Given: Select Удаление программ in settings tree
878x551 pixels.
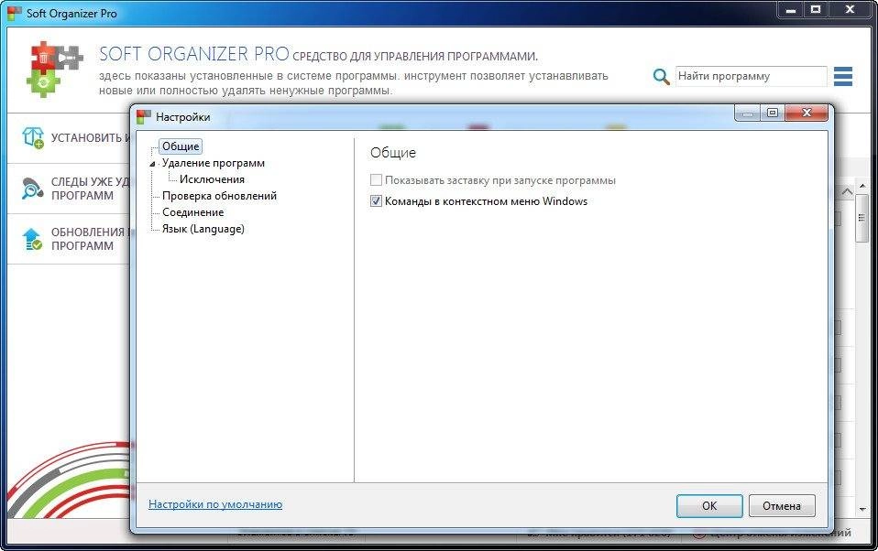Looking at the screenshot, I should tap(214, 163).
